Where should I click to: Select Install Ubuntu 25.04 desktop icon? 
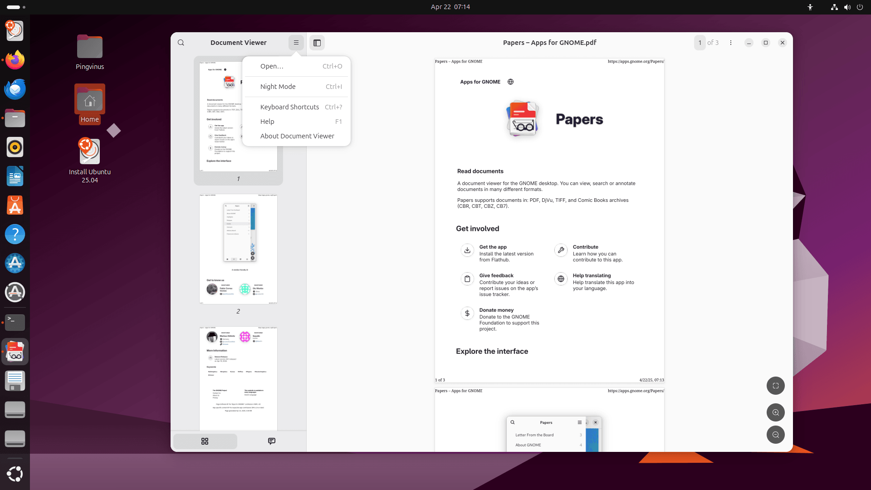(90, 160)
